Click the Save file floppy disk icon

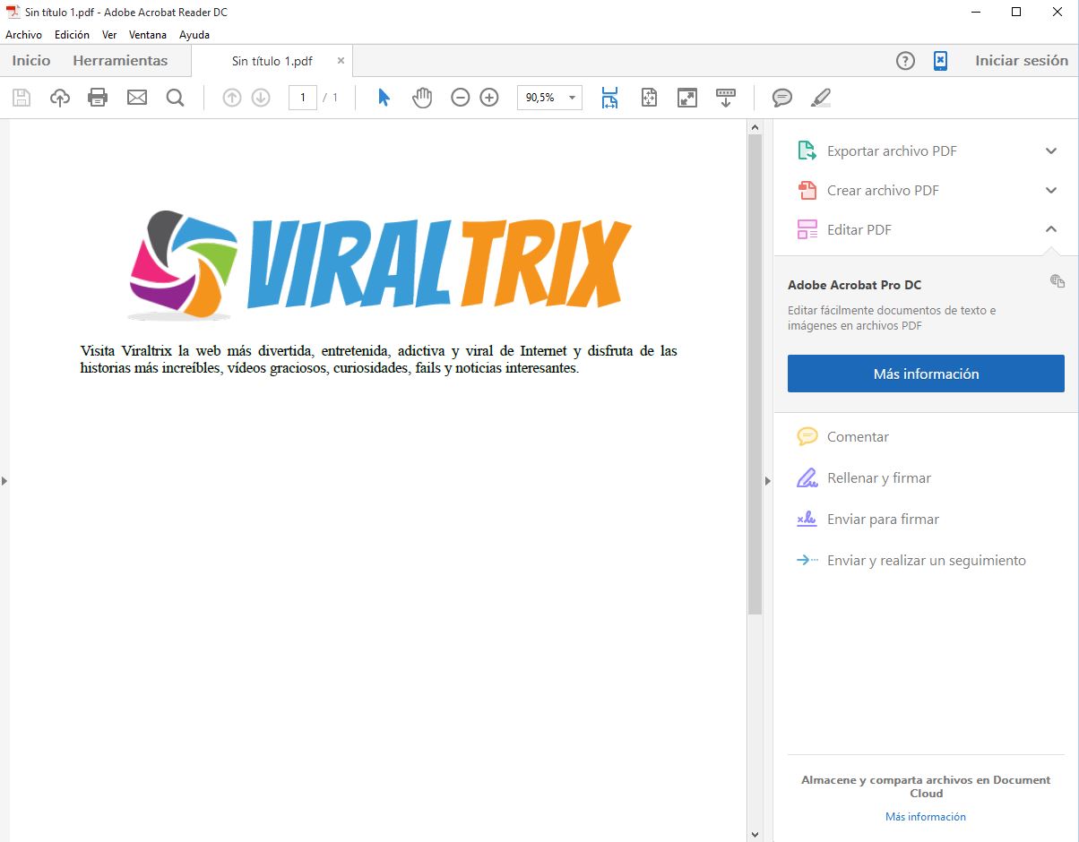tap(21, 98)
